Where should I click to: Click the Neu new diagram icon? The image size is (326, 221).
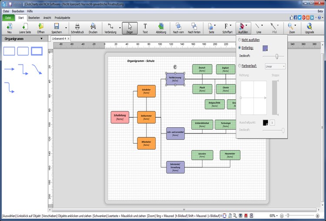pos(10,28)
